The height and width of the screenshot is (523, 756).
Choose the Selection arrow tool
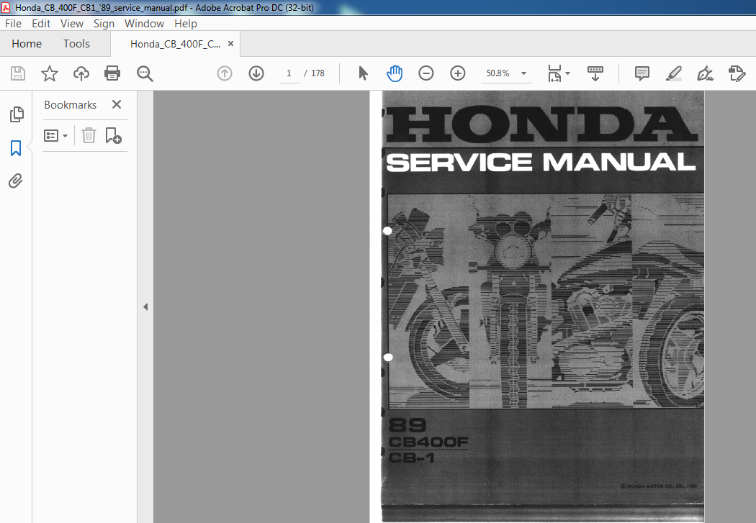coord(363,73)
